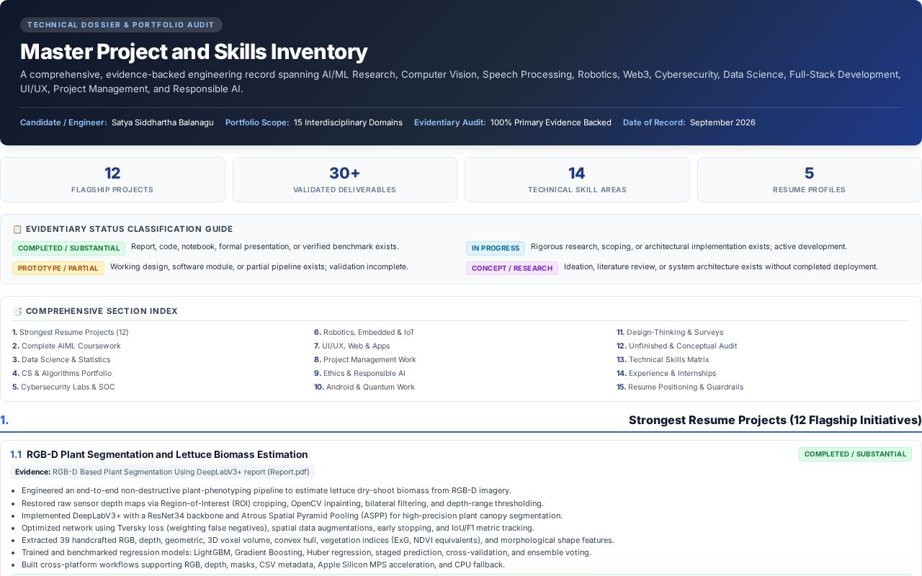
Task: Click the 30+ Validated Deliverables stat card
Action: (344, 179)
